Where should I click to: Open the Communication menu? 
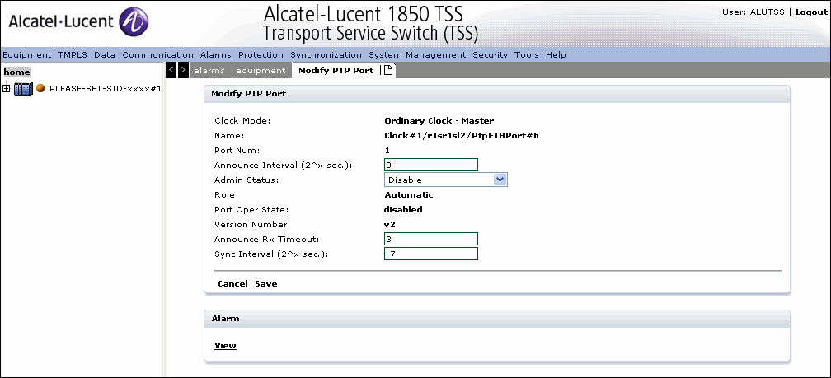click(157, 54)
